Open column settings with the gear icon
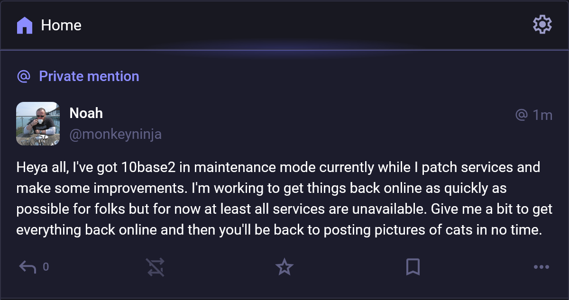The image size is (569, 300). pyautogui.click(x=542, y=24)
